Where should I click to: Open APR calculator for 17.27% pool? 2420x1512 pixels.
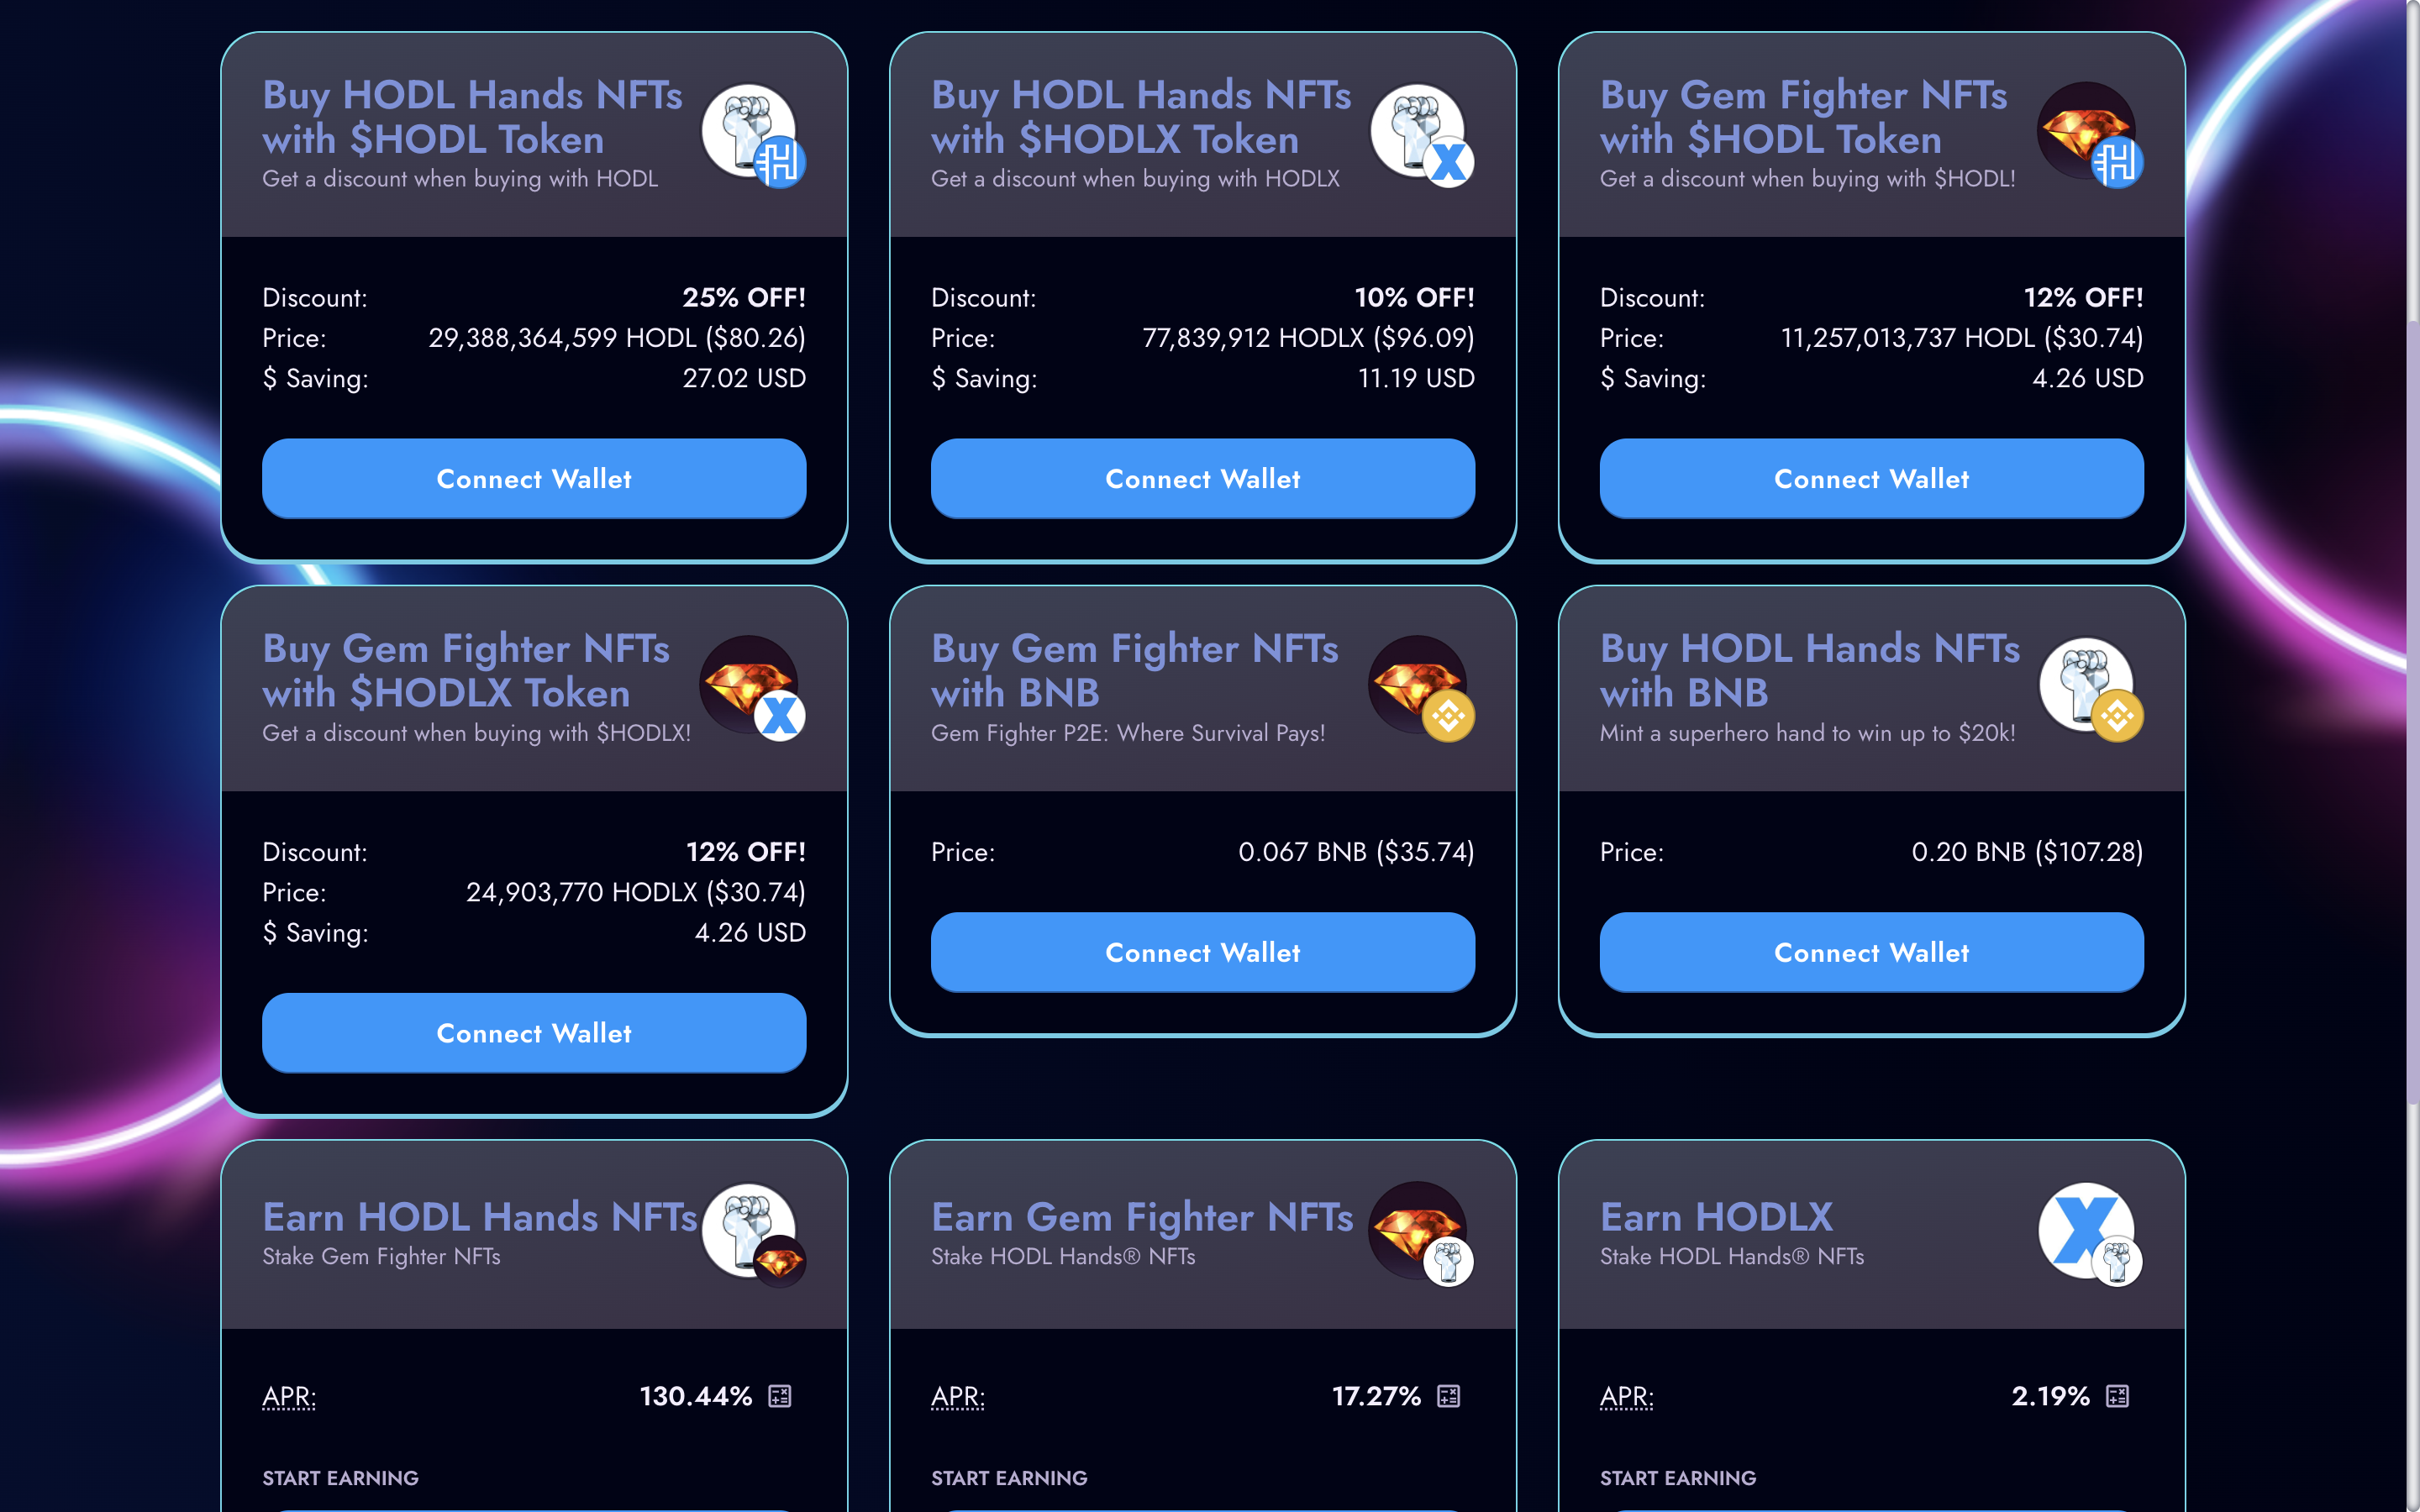pyautogui.click(x=1448, y=1396)
